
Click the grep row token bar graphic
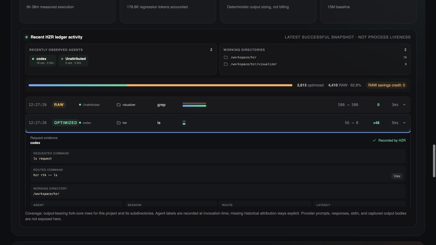(194, 105)
